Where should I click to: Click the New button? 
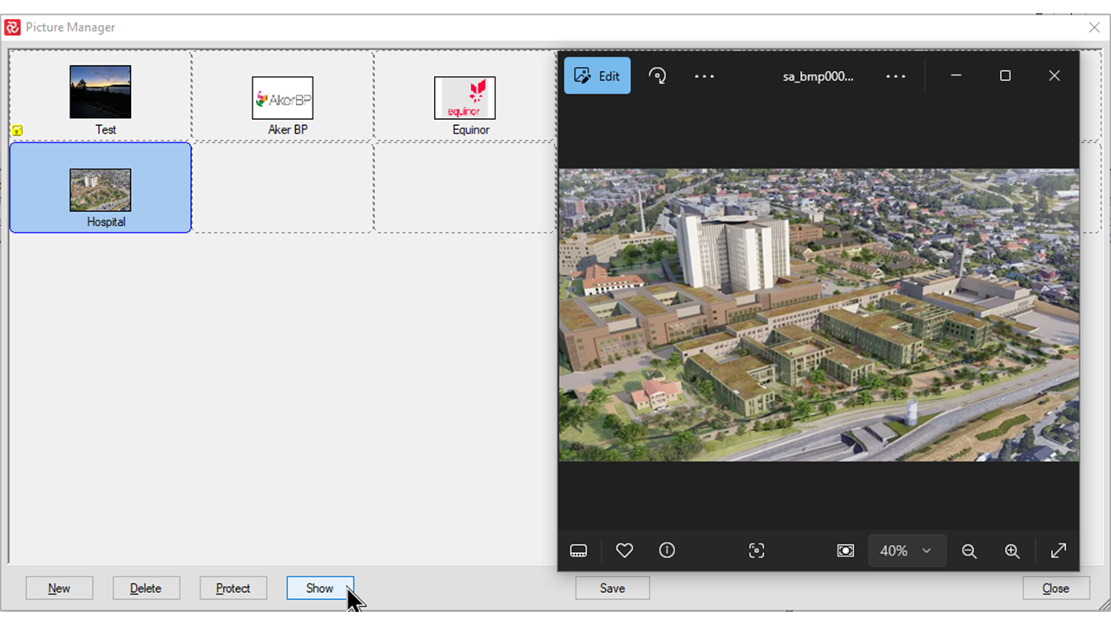[x=59, y=588]
